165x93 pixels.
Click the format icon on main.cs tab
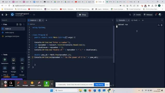40,20
